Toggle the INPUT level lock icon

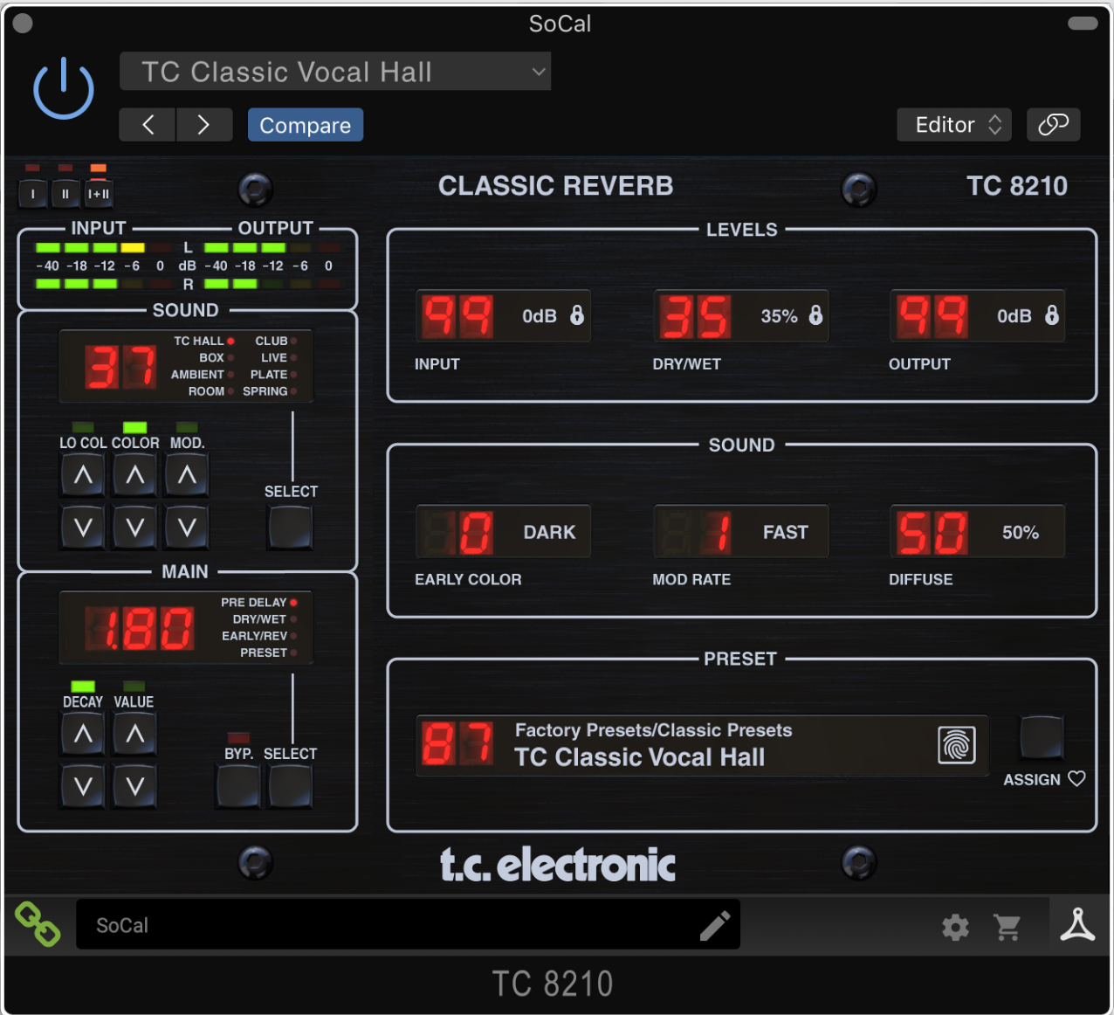[x=577, y=315]
